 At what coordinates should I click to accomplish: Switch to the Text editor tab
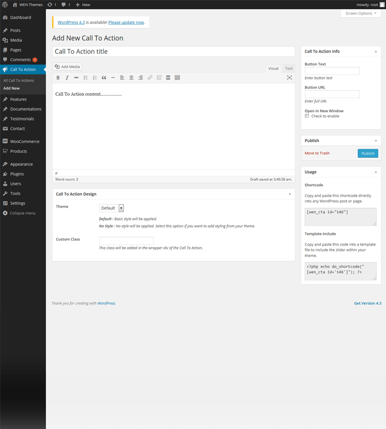[x=288, y=68]
